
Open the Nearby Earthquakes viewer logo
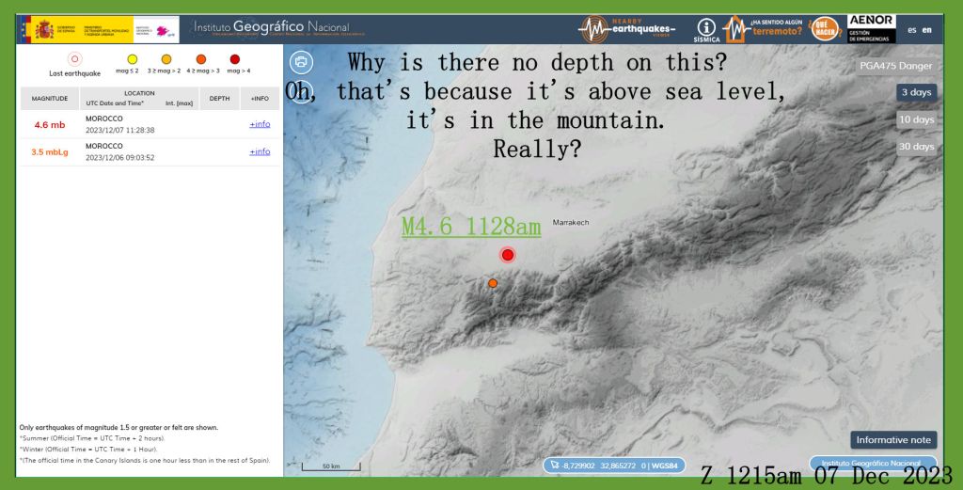tap(626, 29)
